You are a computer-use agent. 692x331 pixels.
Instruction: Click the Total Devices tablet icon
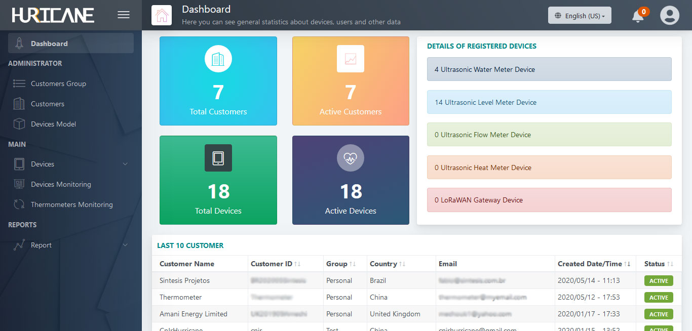click(218, 158)
